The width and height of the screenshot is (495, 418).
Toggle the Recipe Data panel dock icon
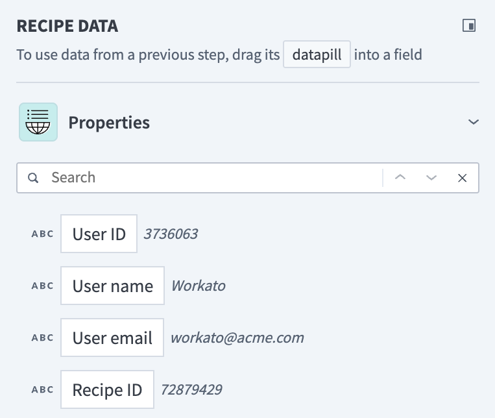tap(469, 25)
